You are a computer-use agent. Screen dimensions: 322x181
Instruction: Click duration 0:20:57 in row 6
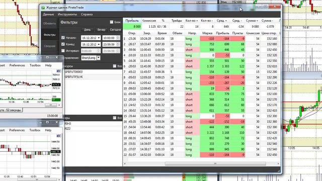tap(159, 66)
